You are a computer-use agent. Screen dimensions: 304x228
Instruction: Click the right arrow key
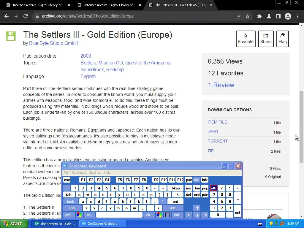tap(205, 215)
